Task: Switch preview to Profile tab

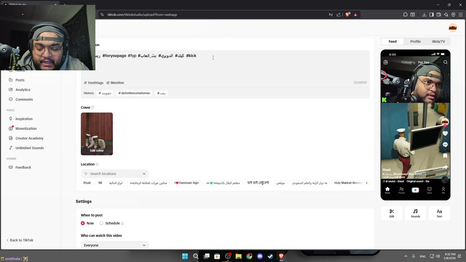Action: [415, 41]
